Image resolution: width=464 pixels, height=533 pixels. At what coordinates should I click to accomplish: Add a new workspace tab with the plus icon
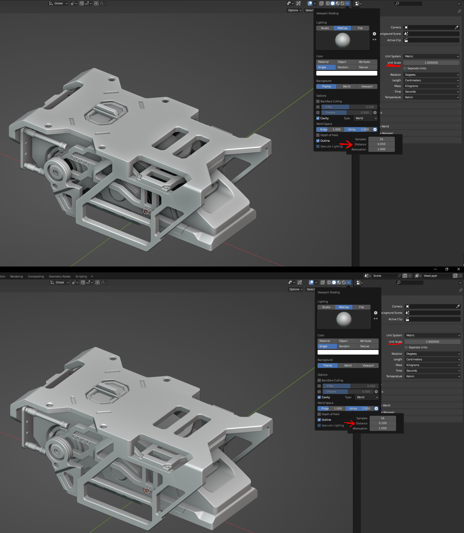[x=92, y=276]
